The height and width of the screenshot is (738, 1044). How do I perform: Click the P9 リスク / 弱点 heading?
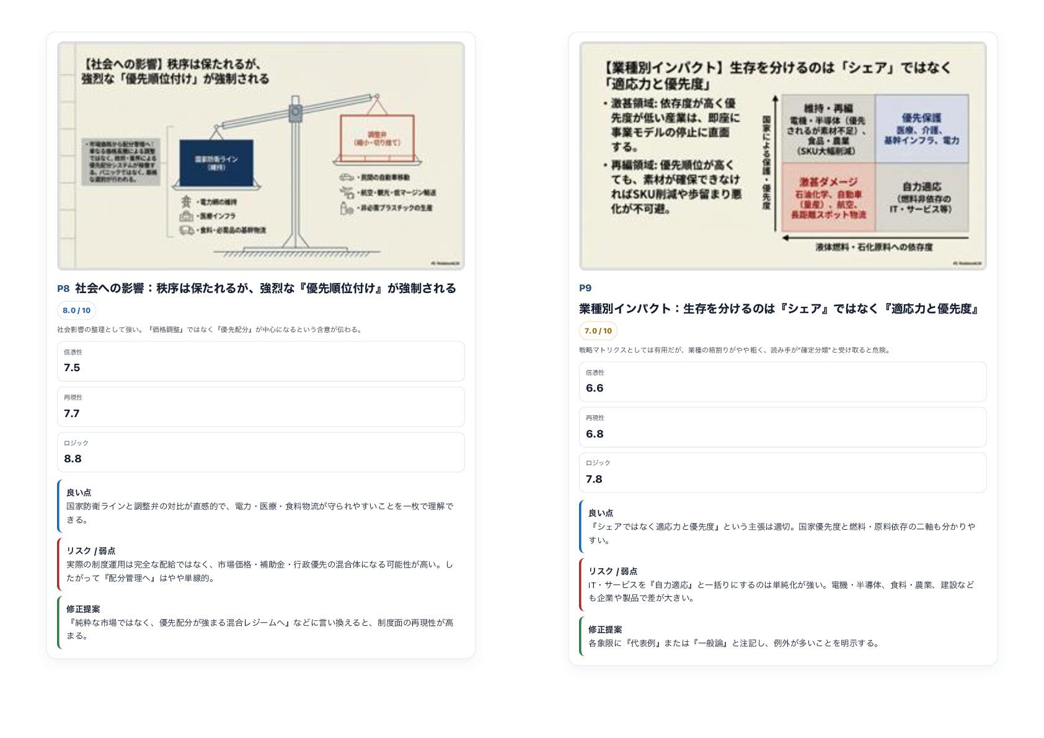click(613, 571)
